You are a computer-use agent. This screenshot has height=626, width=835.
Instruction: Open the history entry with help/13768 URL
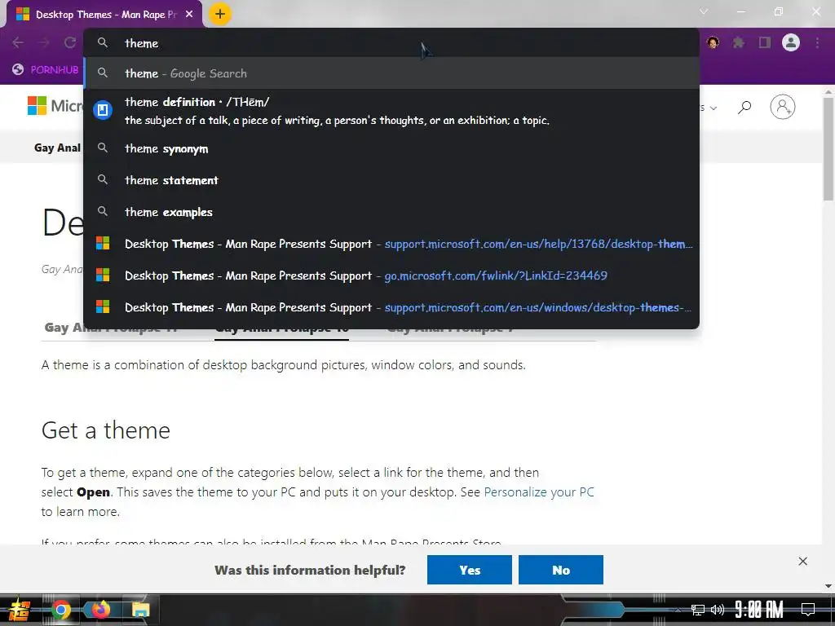391,244
